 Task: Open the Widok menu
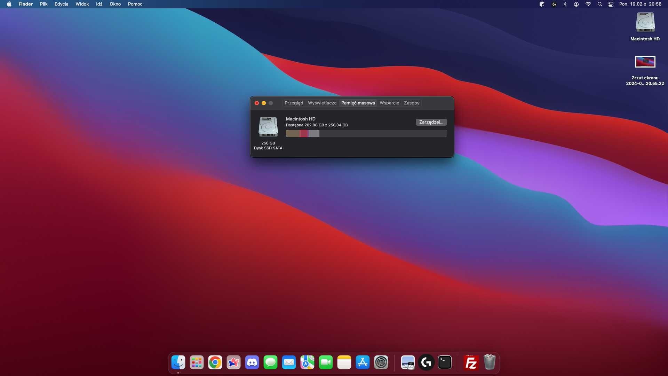coord(82,4)
